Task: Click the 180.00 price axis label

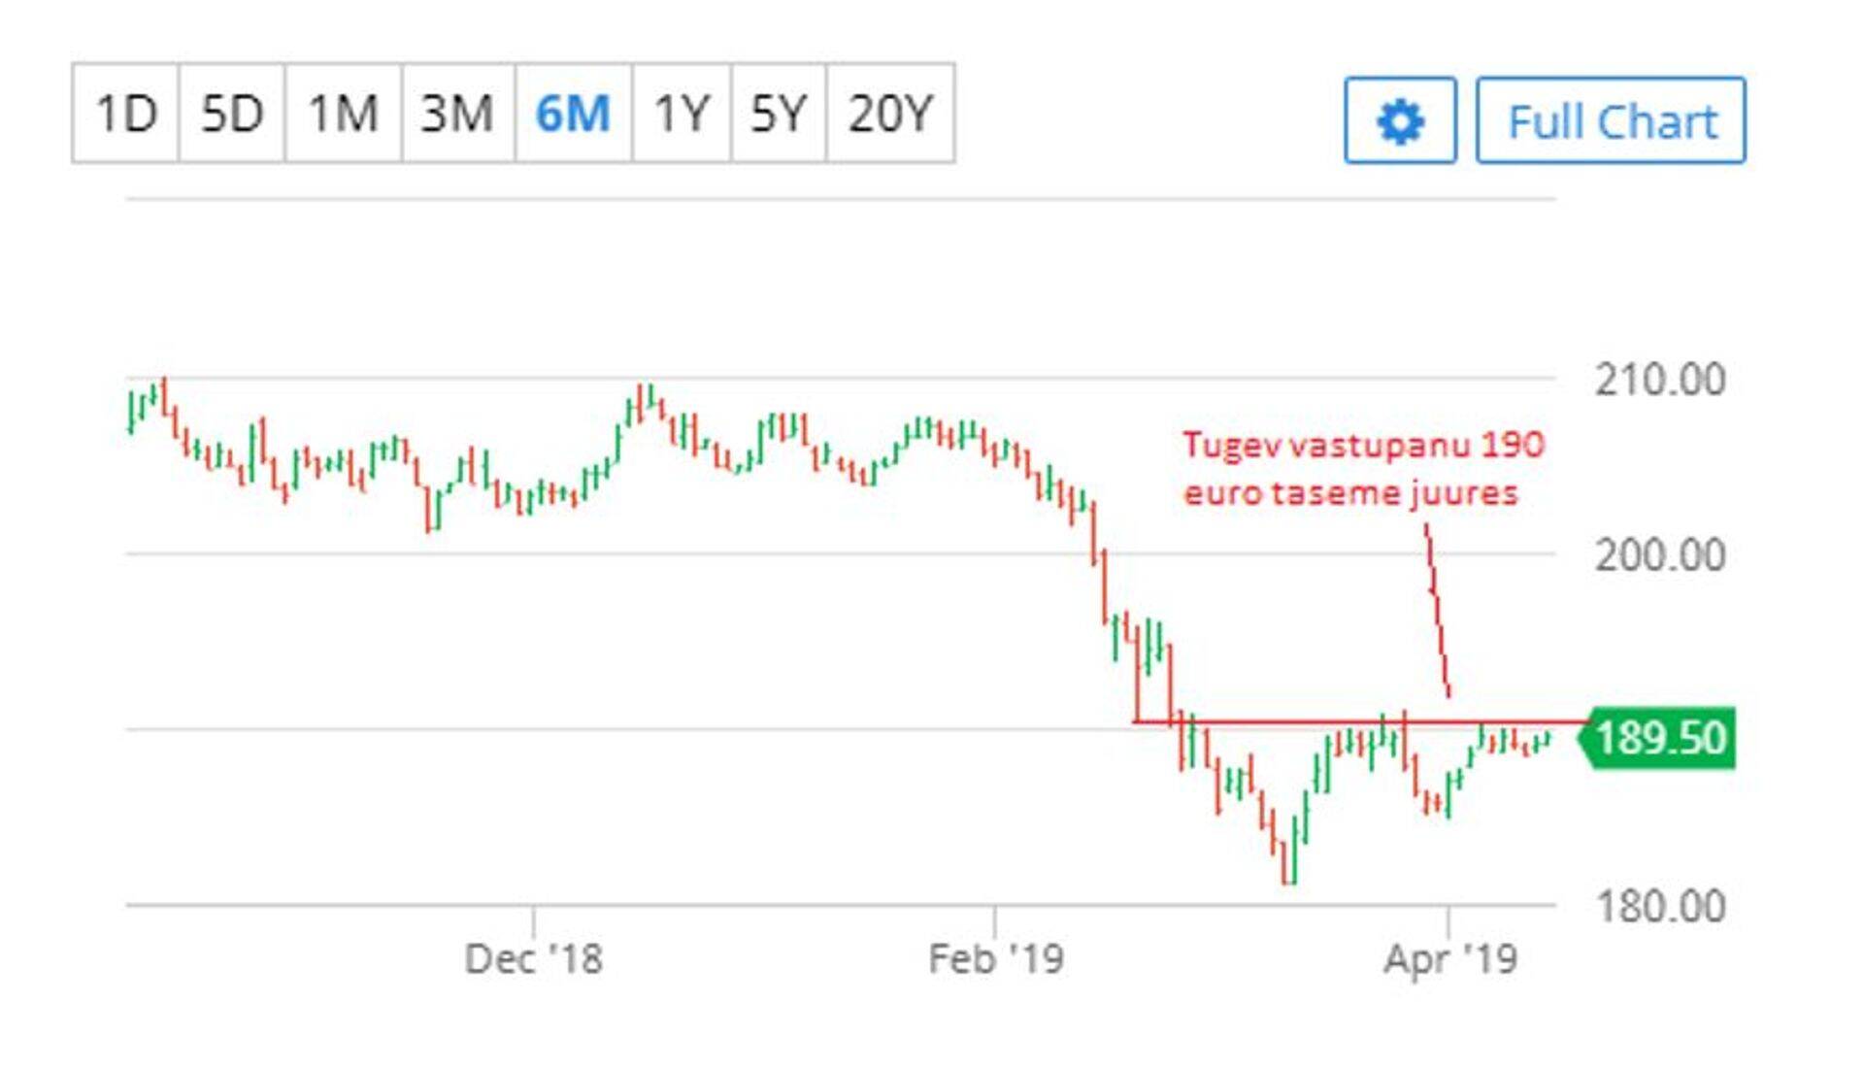Action: click(1660, 907)
